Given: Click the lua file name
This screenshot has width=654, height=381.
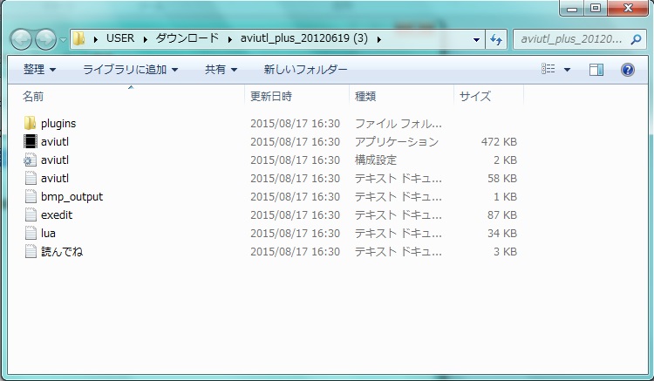Looking at the screenshot, I should (48, 234).
